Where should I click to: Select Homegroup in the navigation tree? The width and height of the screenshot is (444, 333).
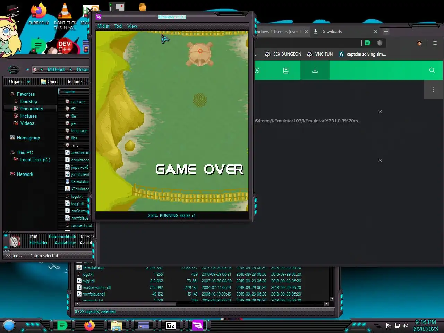click(28, 138)
